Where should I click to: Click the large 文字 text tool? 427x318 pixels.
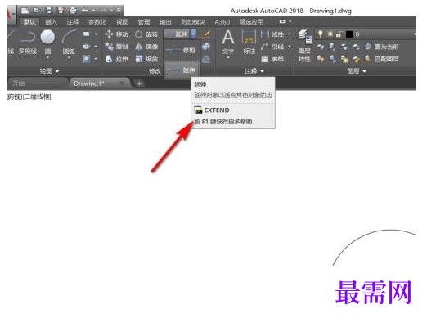228,42
